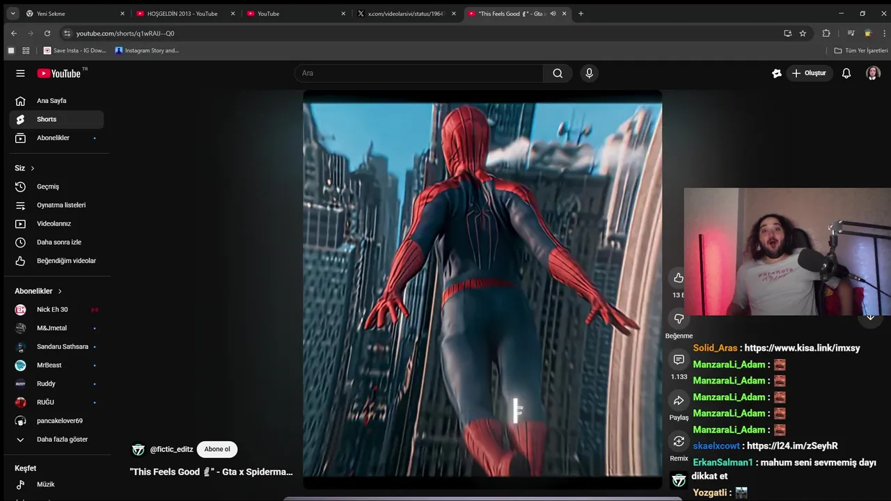Image resolution: width=891 pixels, height=501 pixels.
Task: Remix this Short
Action: [x=679, y=441]
